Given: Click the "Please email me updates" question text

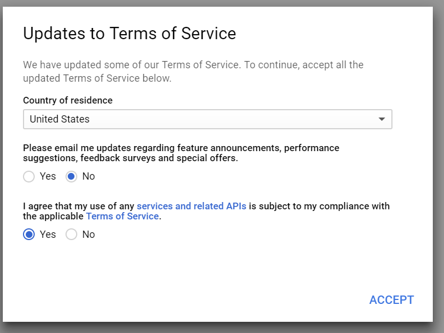Looking at the screenshot, I should click(x=181, y=153).
